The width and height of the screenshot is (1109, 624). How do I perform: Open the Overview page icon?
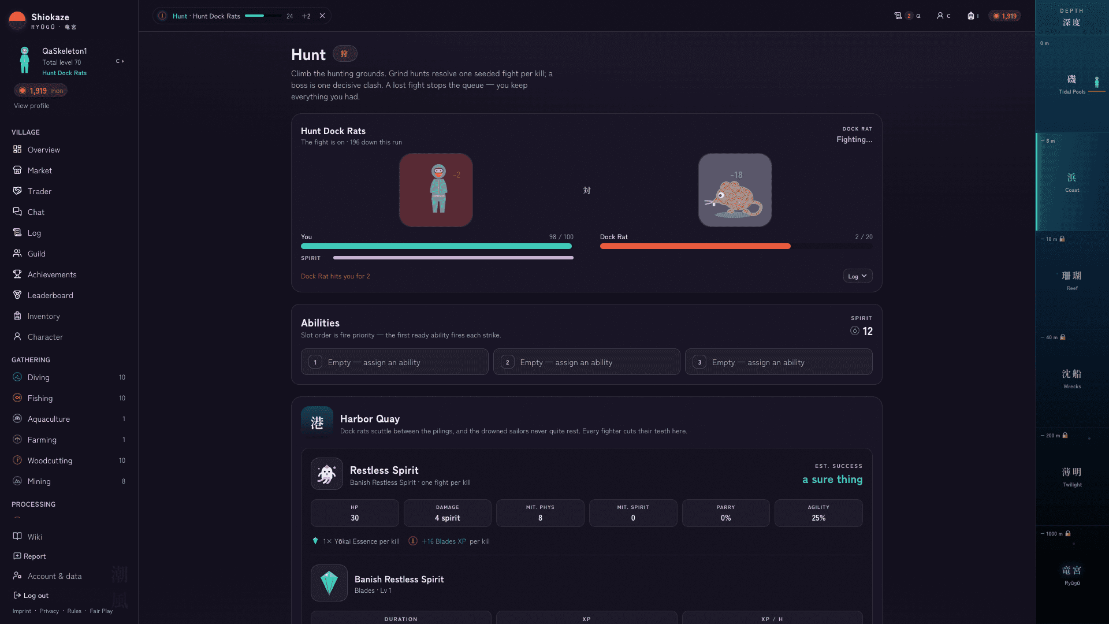(17, 150)
